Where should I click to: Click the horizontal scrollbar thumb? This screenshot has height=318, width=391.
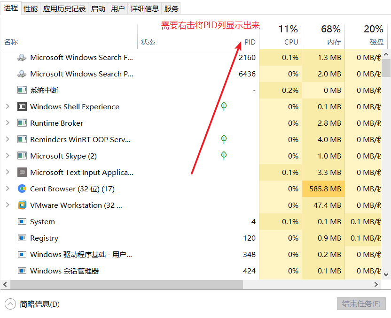126,284
